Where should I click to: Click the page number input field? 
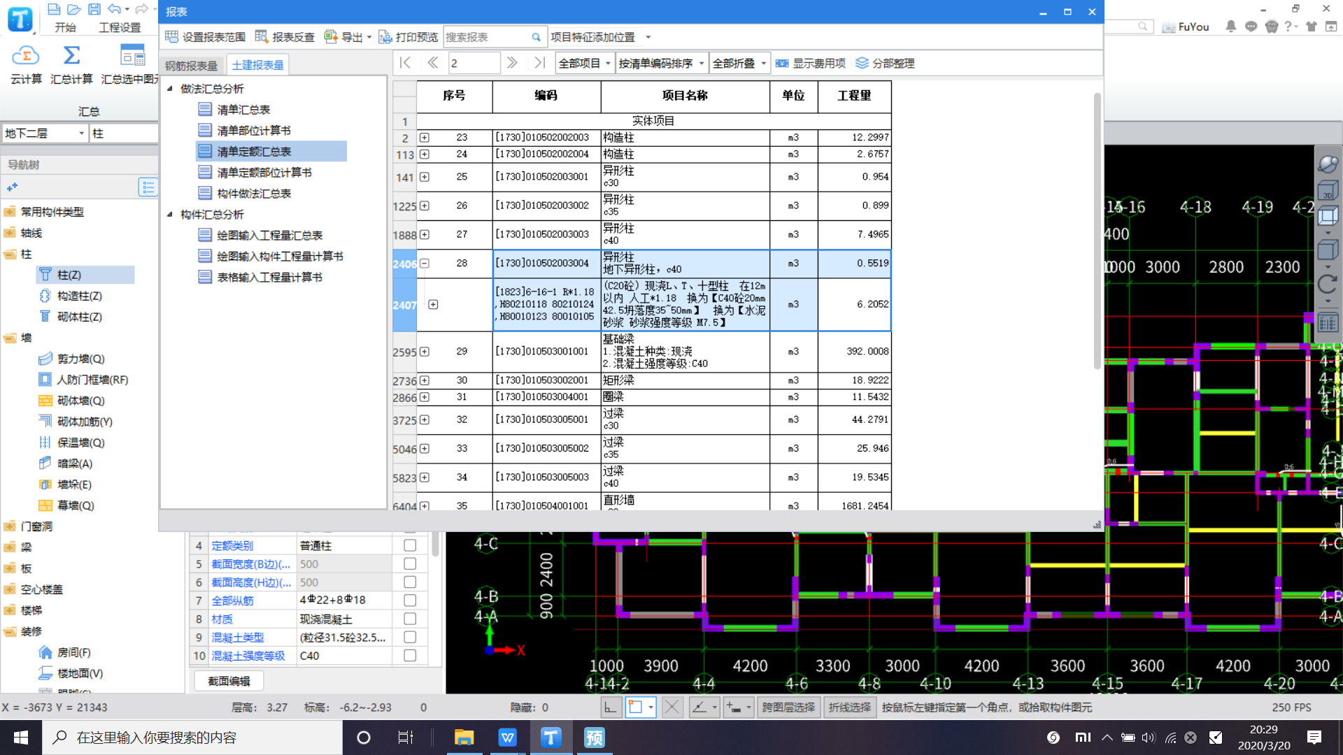point(474,64)
